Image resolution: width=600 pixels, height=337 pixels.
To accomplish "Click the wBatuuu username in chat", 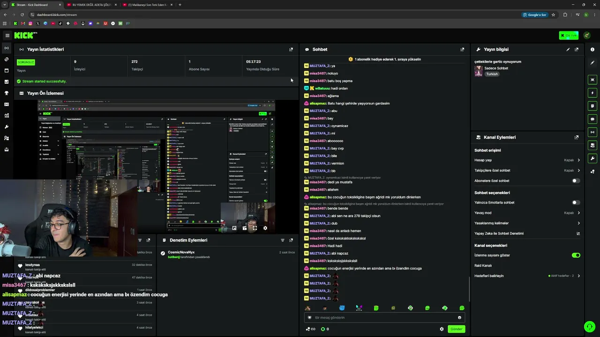I will 322,88.
